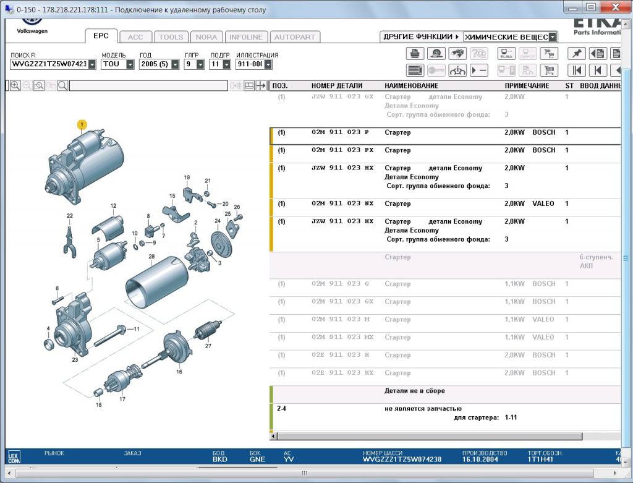This screenshot has height=483, width=633.
Task: Click chassis number WVGZZZ1TZ5W074238 in status bar
Action: point(402,459)
